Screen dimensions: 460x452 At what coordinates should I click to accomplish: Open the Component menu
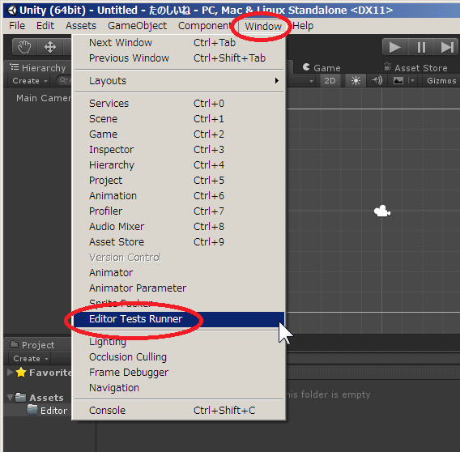pos(206,26)
